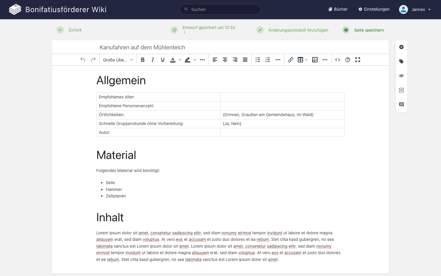Go back with the Zurück link
The width and height of the screenshot is (441, 276).
pyautogui.click(x=75, y=30)
